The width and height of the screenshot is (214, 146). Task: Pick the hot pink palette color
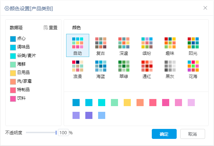coord(166,103)
